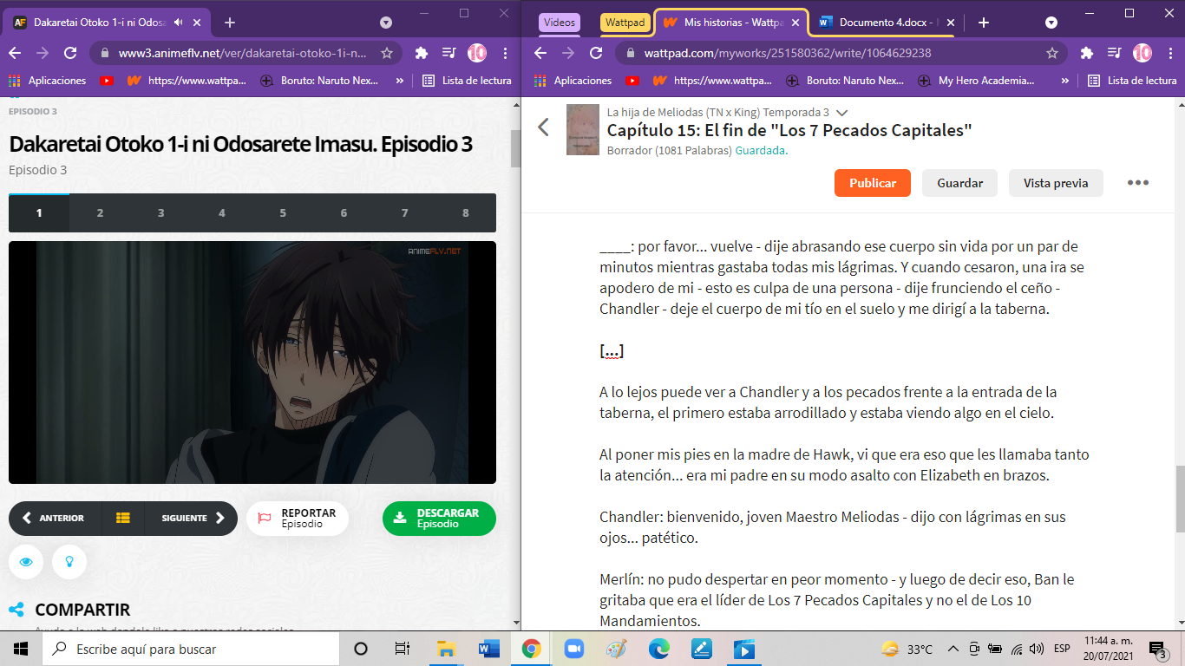Show more bookmarks in Wattpad window
1185x666 pixels.
click(x=1065, y=81)
